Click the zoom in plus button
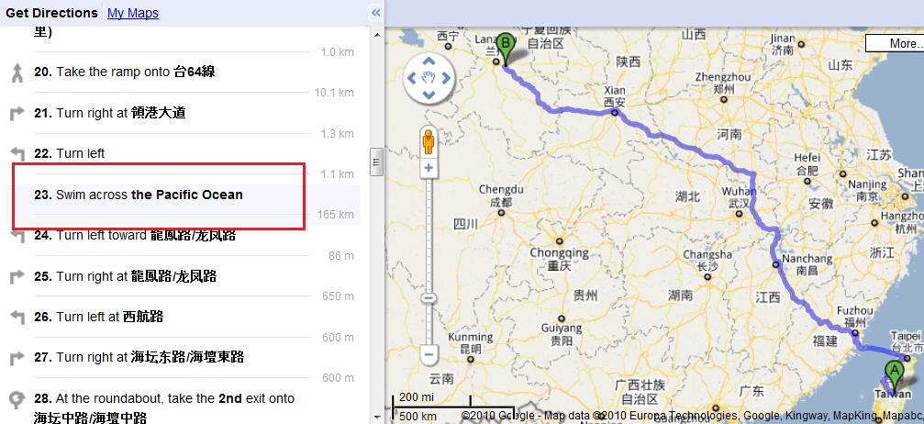This screenshot has width=924, height=424. (x=429, y=169)
